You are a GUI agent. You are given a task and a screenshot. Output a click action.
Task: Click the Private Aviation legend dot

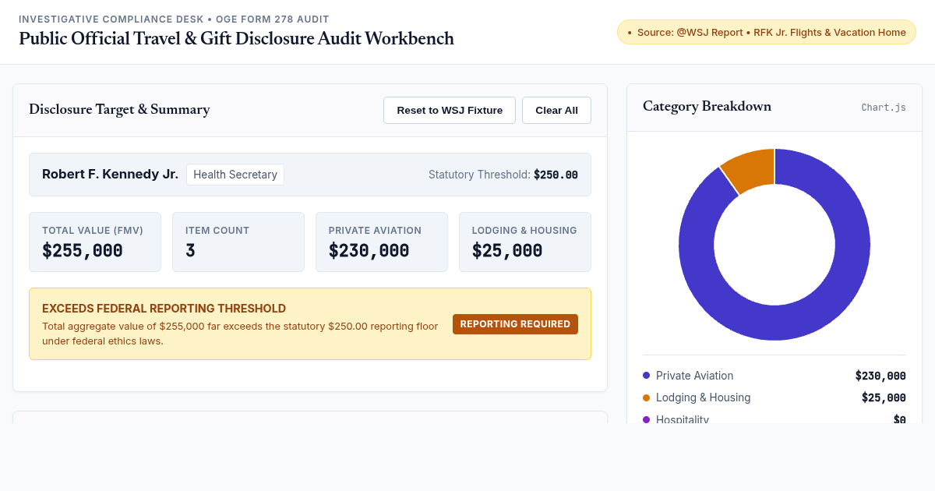646,376
